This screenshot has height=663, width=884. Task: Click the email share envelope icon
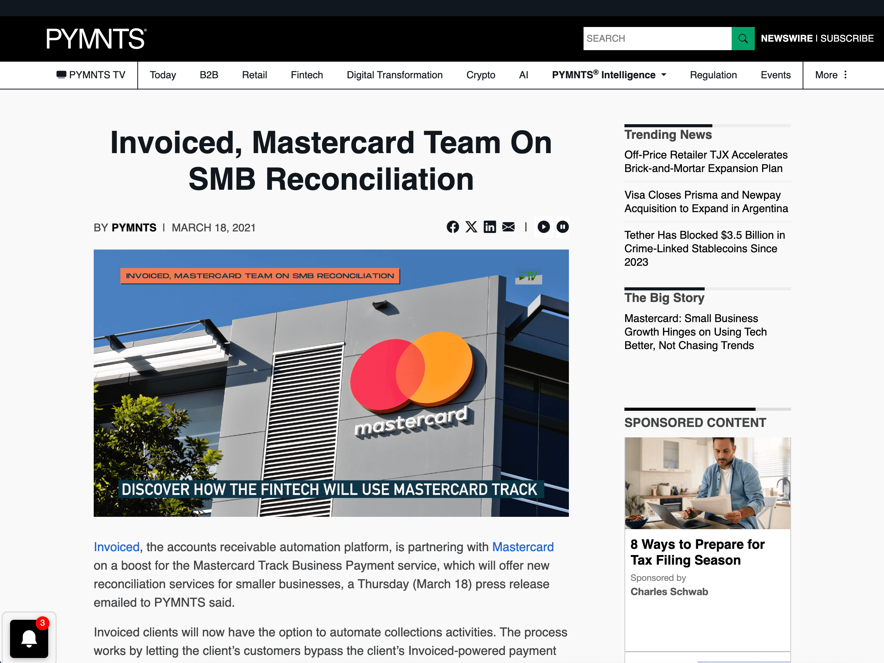[x=508, y=227]
